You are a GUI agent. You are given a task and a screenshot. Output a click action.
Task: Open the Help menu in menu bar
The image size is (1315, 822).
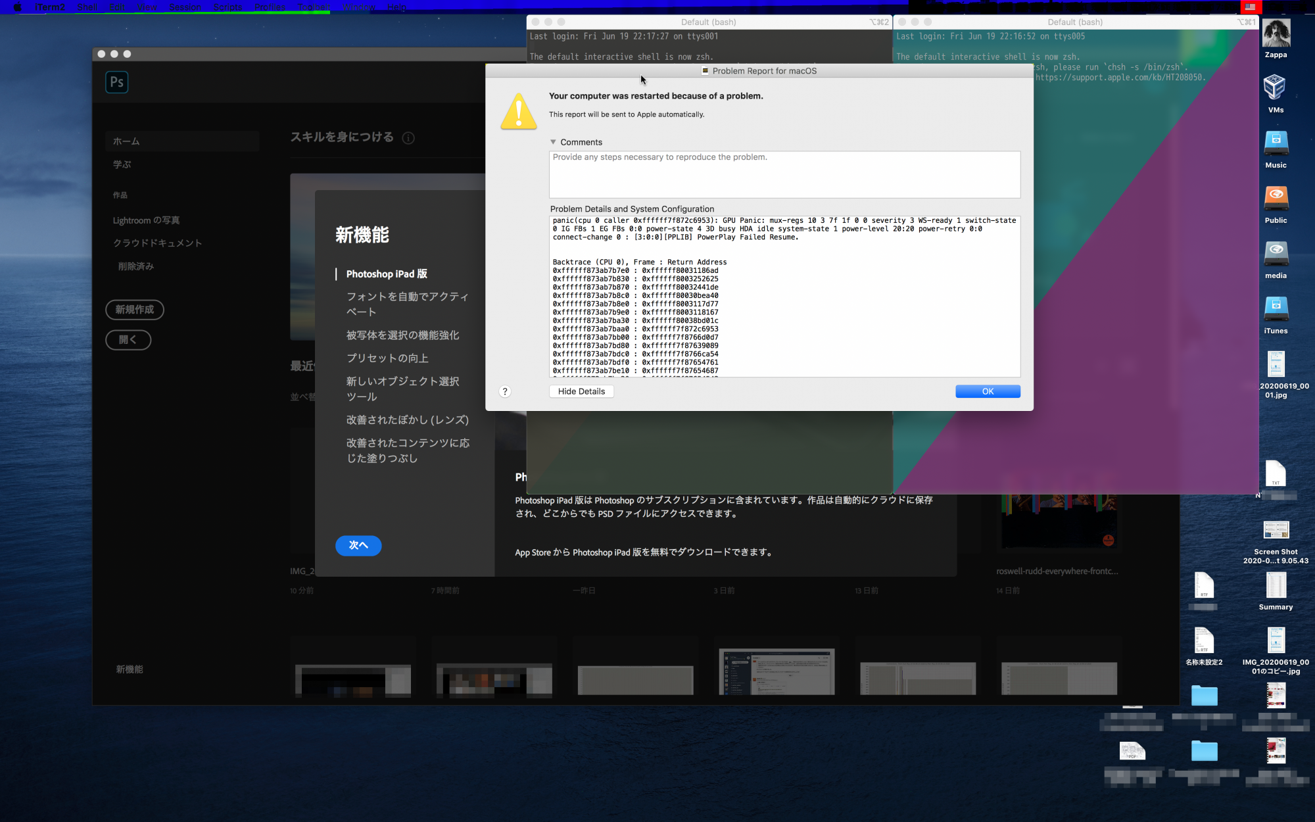tap(396, 7)
